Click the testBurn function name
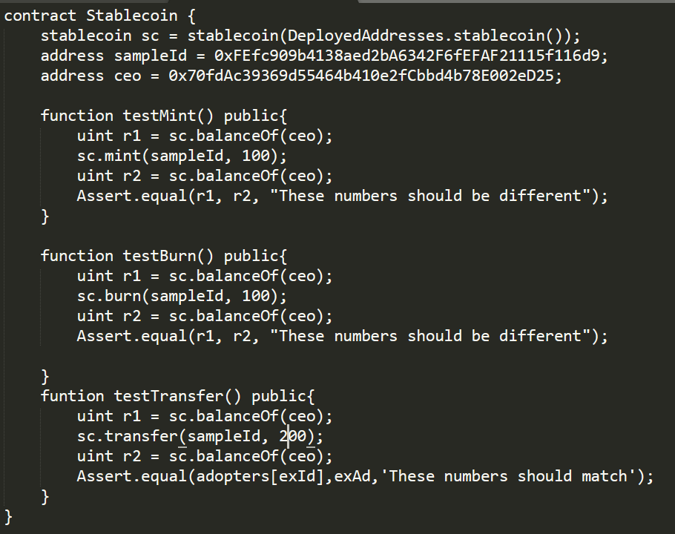The width and height of the screenshot is (675, 534). coord(159,256)
